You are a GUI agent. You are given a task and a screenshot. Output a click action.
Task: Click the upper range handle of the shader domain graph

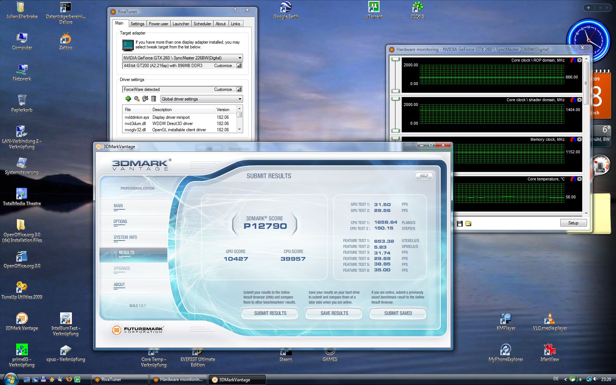(x=395, y=99)
